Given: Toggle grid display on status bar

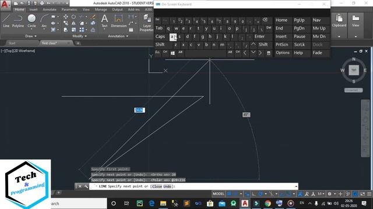Looking at the screenshot, I should (229, 194).
